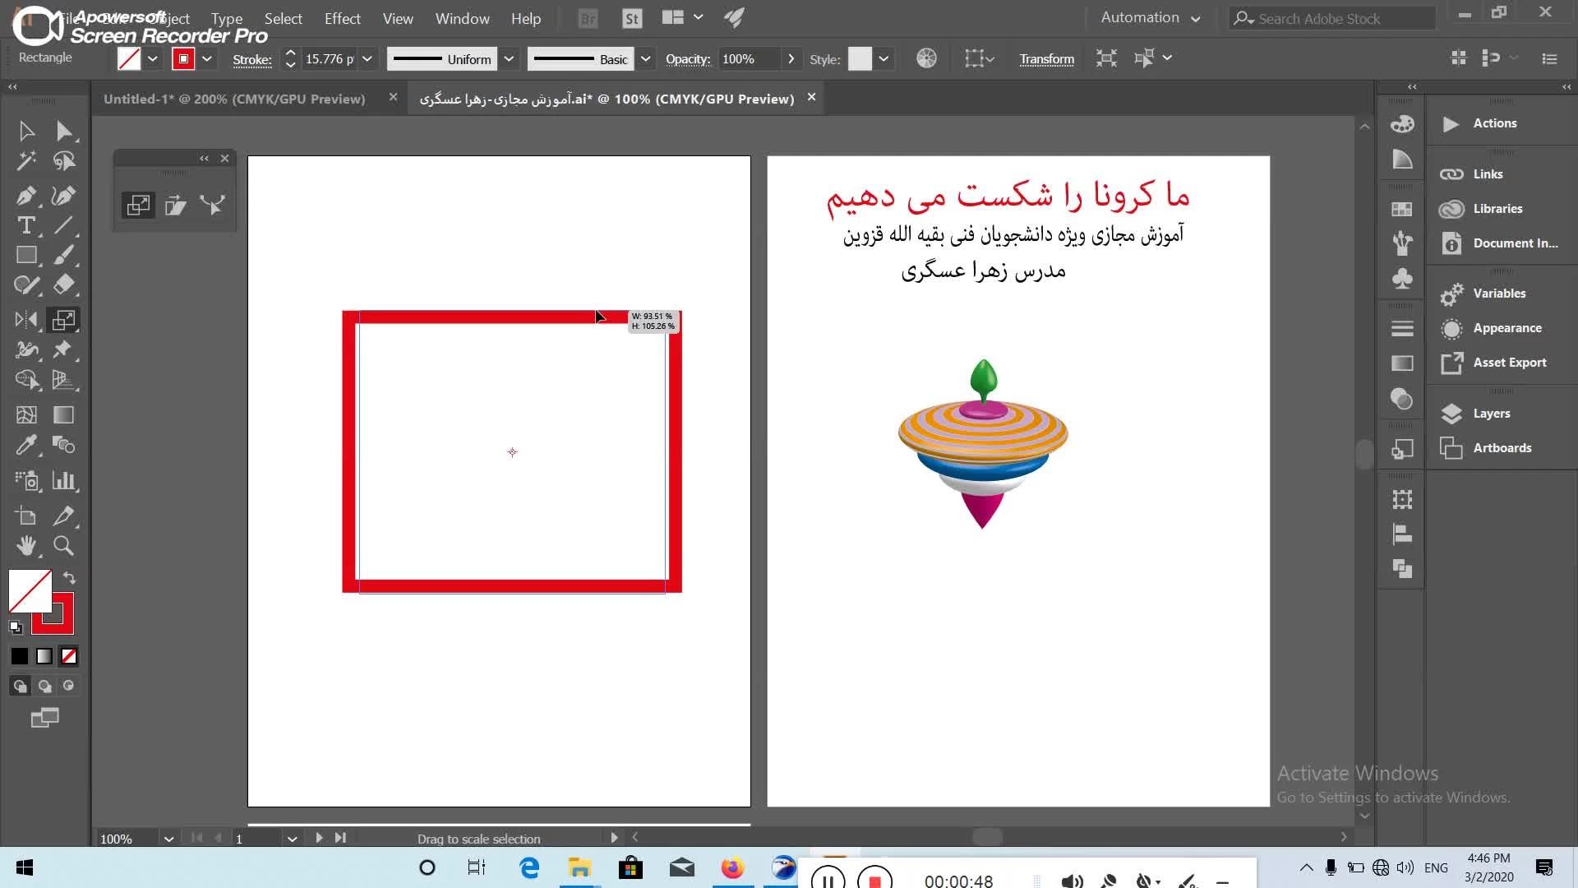Select the Type tool

[x=25, y=225]
